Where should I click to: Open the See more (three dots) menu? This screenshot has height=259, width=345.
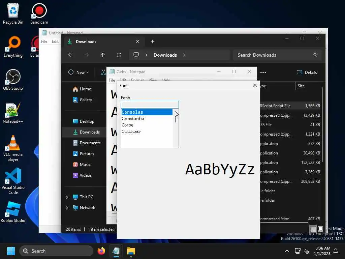pos(263,72)
